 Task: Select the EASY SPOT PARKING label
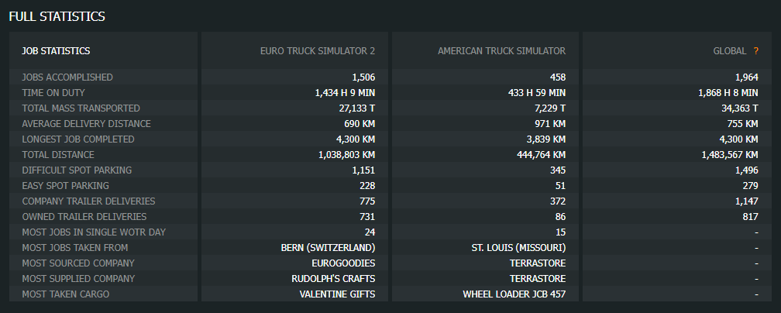pyautogui.click(x=65, y=185)
